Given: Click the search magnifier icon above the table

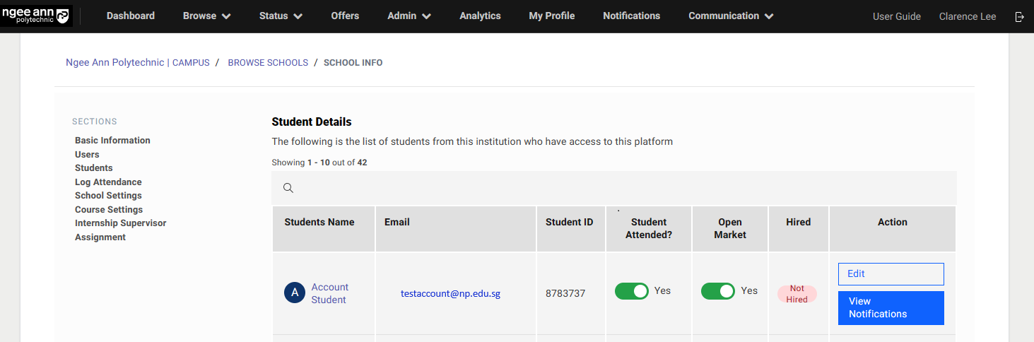Looking at the screenshot, I should [288, 188].
